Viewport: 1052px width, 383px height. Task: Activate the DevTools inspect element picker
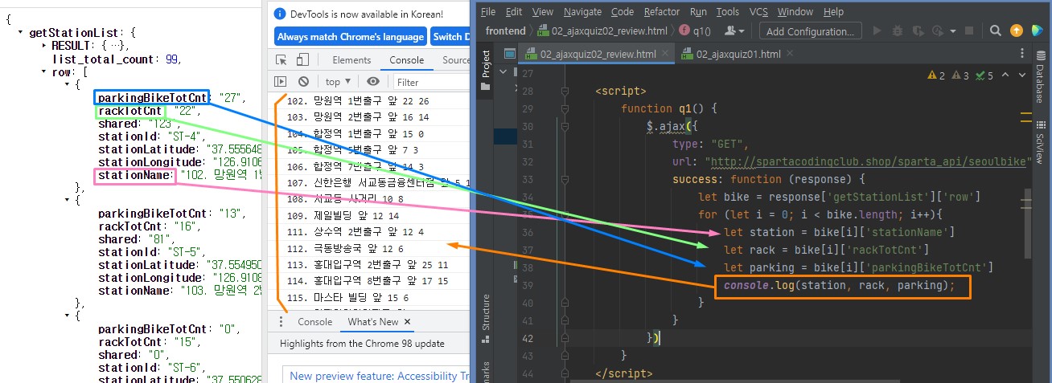281,60
